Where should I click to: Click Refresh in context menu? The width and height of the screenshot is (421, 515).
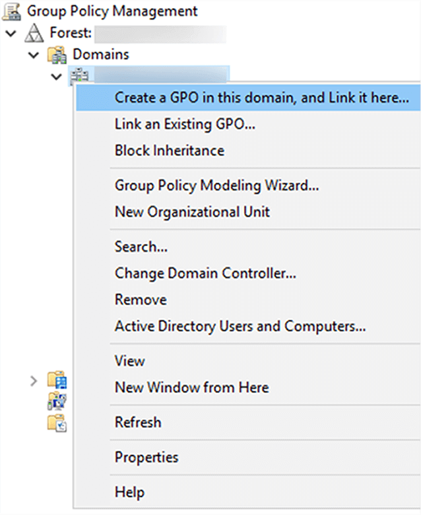point(248,423)
